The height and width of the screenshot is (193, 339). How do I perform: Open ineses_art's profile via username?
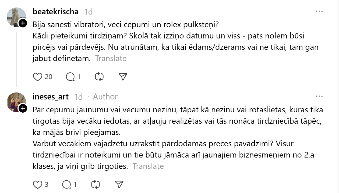coord(51,96)
